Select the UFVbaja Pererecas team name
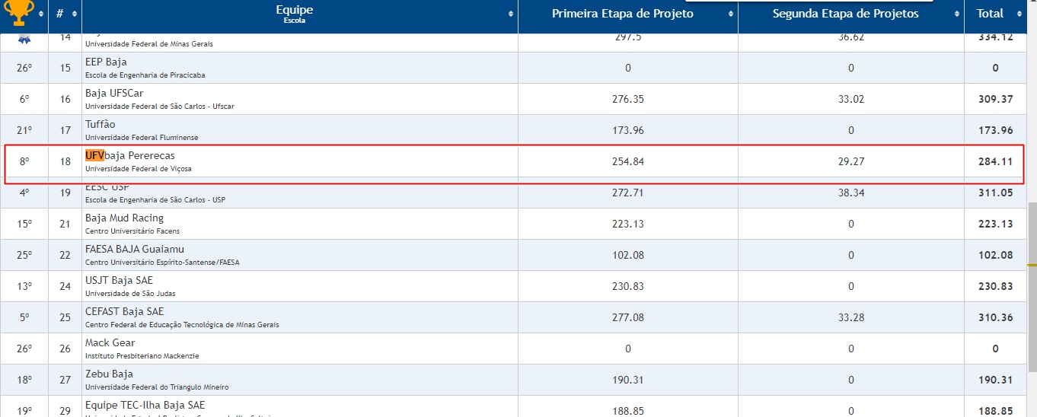The width and height of the screenshot is (1037, 417). (x=129, y=155)
